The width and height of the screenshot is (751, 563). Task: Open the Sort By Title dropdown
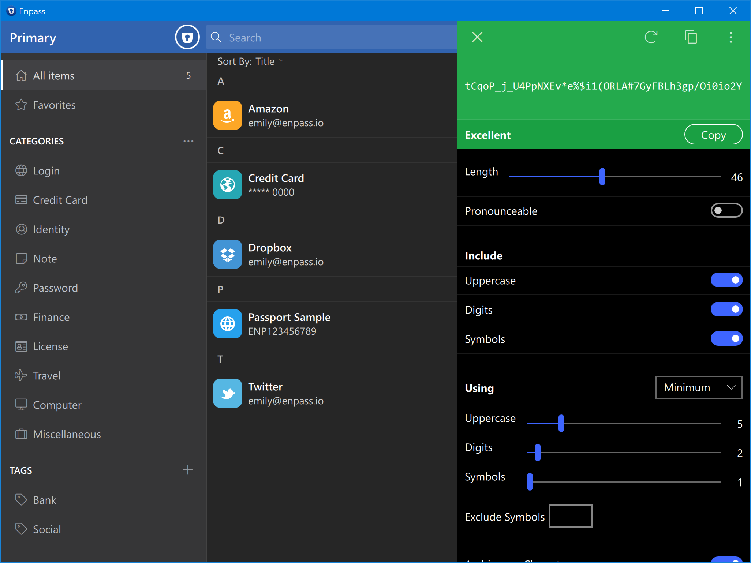pos(250,61)
